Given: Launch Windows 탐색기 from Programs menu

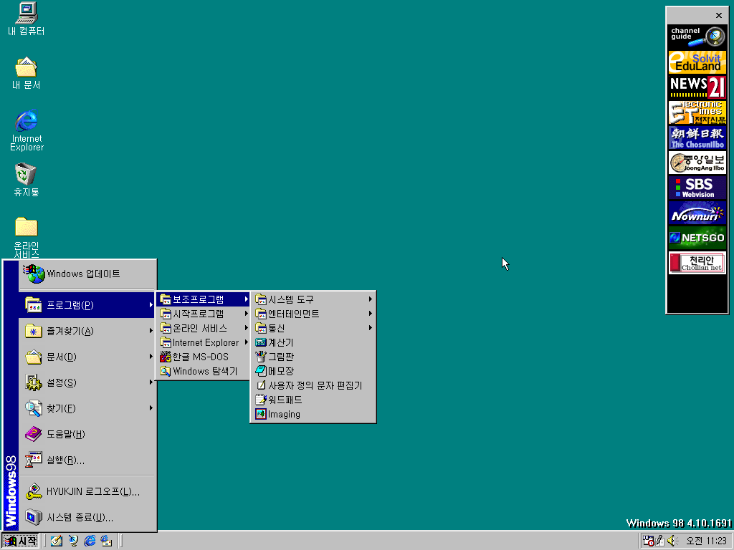Looking at the screenshot, I should [x=203, y=372].
